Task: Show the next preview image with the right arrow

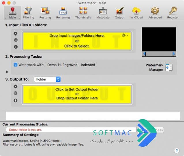Action: pos(174,54)
